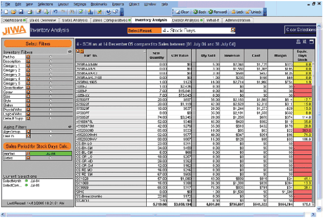Open the Part No filter dropdown
Image resolution: width=324 pixels, height=221 pixels.
28,57
